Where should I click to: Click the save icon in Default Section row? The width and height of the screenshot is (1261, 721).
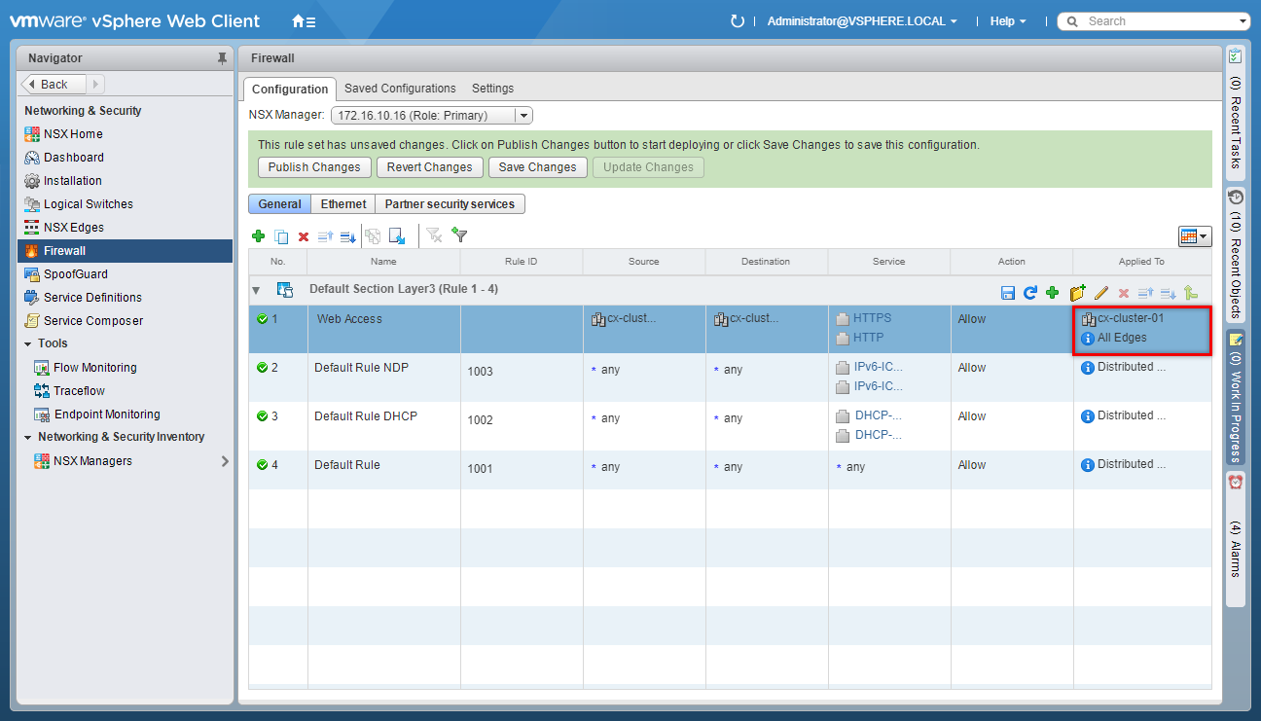1008,293
